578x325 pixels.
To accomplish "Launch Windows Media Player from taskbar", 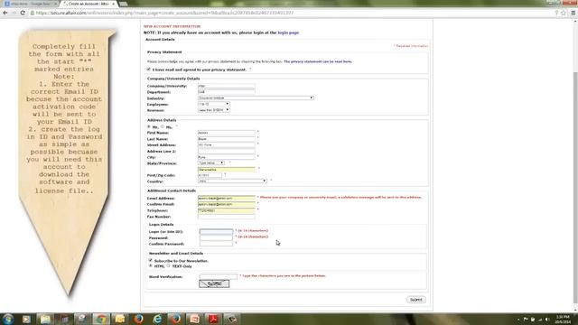I will pos(26,319).
